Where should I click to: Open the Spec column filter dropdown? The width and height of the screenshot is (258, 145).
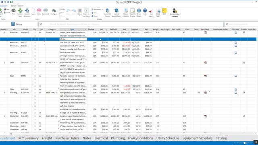click(x=85, y=29)
